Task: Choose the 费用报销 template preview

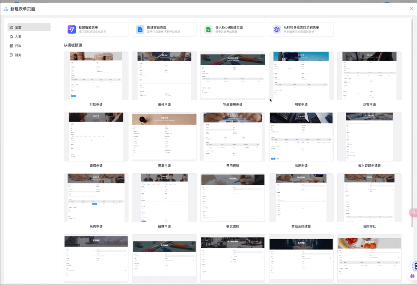Action: click(232, 137)
